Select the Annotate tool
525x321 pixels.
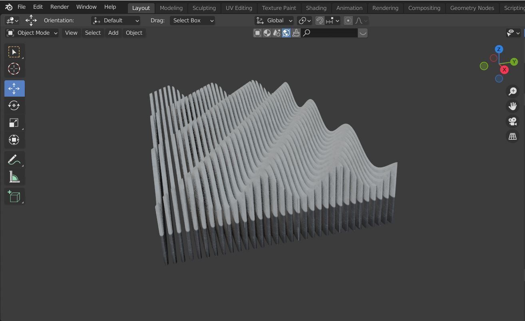coord(14,159)
